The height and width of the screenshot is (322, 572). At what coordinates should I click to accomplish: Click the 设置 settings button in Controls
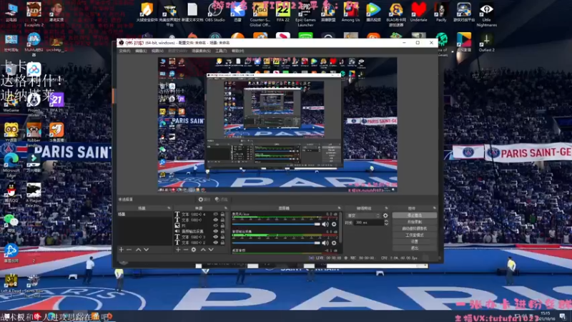[x=415, y=242]
